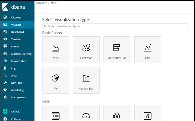Screen dimensions: 195x121
Task: Select the data table icon card
Action: tap(56, 113)
